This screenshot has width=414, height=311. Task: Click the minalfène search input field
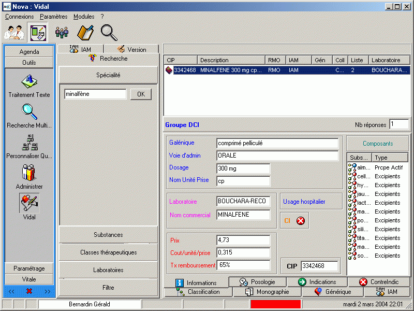(x=95, y=94)
